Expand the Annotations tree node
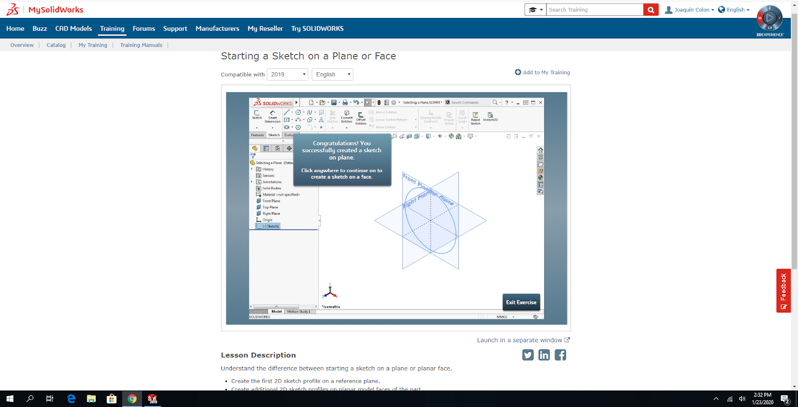 252,182
